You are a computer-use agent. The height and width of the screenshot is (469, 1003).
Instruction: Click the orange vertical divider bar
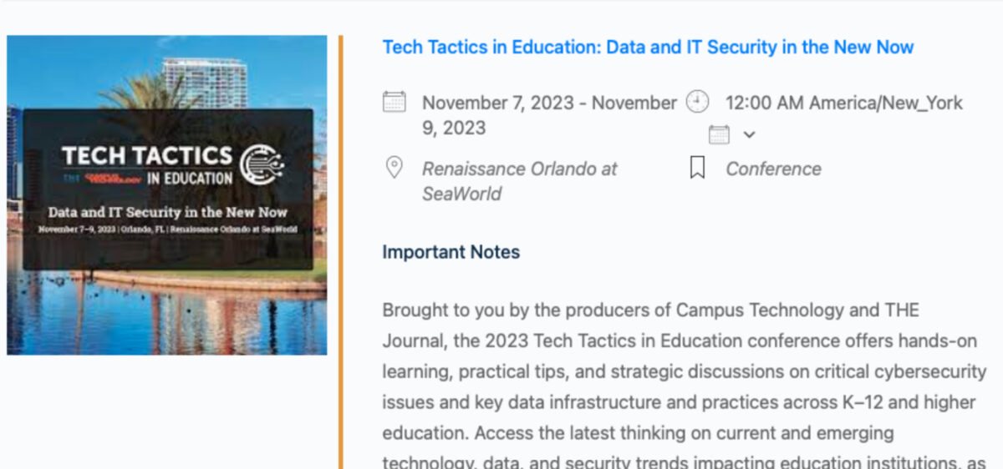341,250
